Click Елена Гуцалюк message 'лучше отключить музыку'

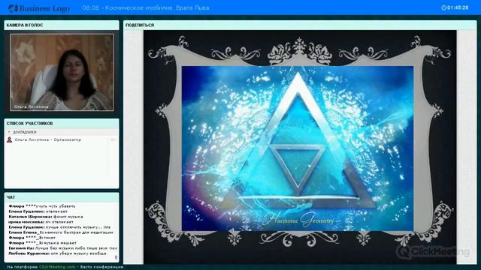coord(59,227)
